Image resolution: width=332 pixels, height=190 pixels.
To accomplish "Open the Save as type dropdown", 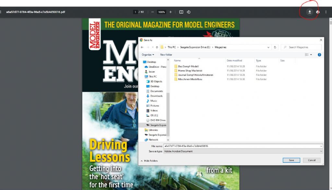I will 243,151.
